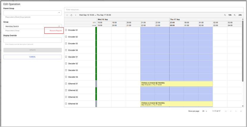Go to first page of rows
This screenshot has width=247, height=127.
226,111
